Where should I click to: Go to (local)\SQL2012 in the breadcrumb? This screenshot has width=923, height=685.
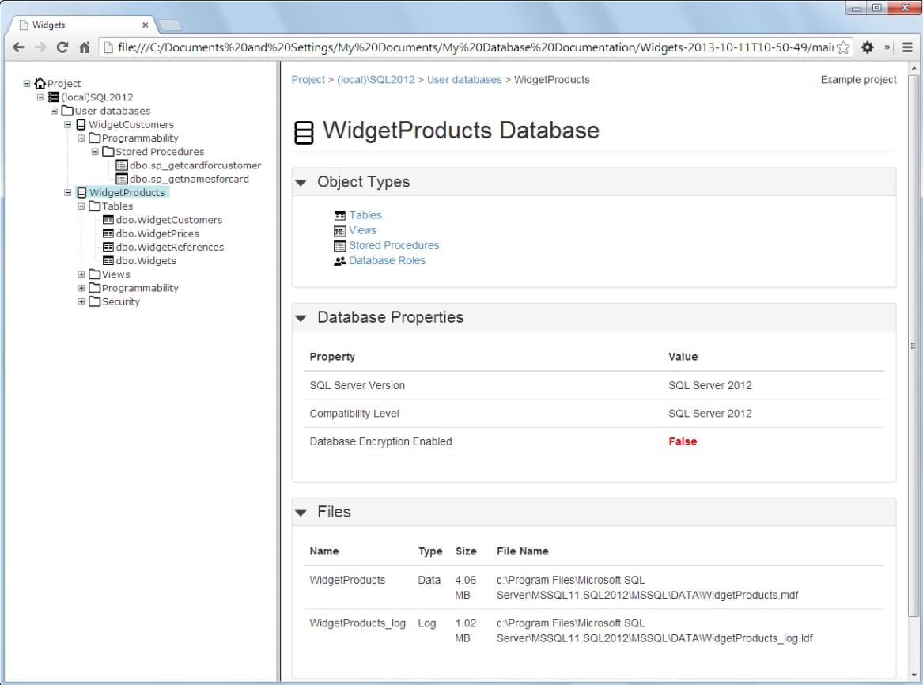(x=376, y=79)
